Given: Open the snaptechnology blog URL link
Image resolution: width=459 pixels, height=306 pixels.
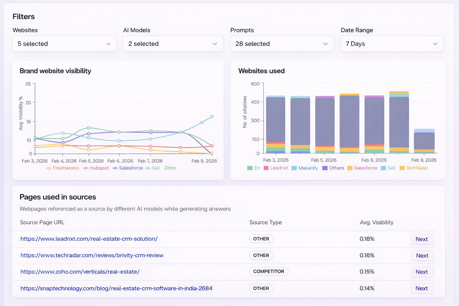Looking at the screenshot, I should (x=116, y=288).
